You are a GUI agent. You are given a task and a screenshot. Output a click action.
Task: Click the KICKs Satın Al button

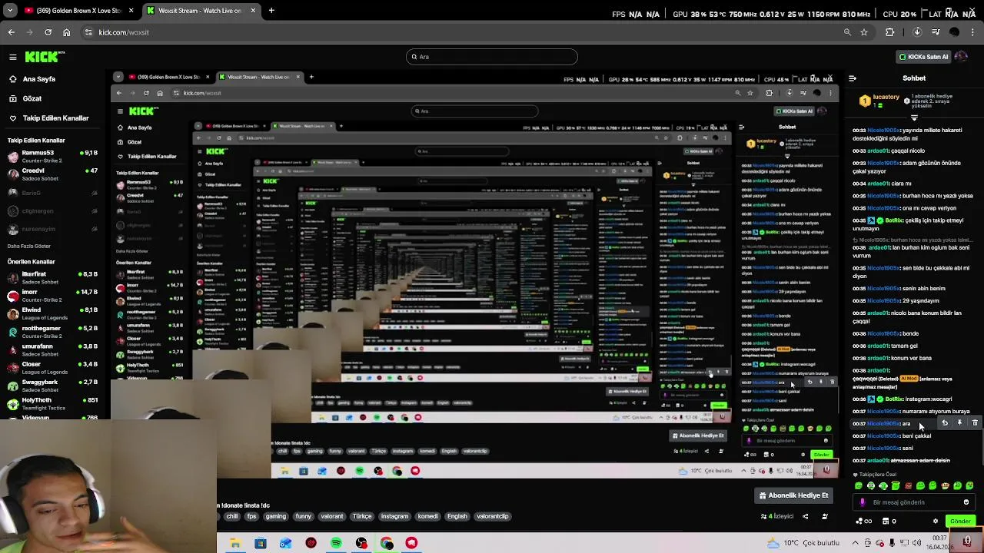click(922, 57)
